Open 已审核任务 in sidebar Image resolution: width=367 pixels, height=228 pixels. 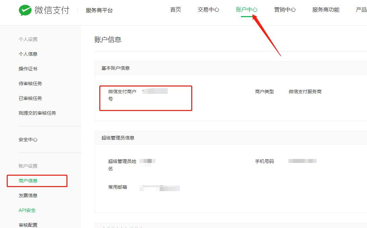(x=31, y=98)
